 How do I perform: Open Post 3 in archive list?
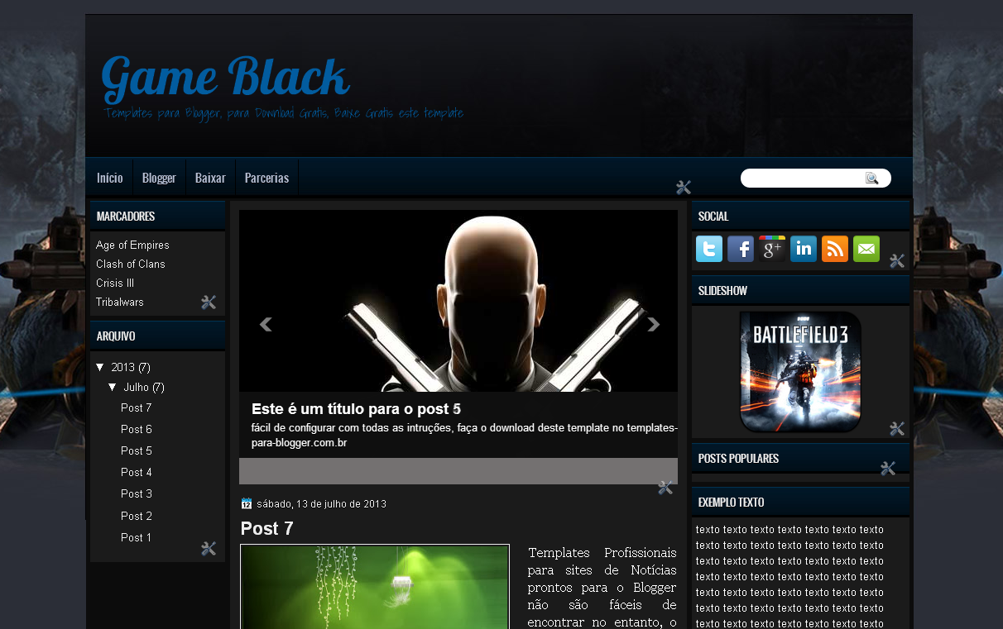[137, 493]
